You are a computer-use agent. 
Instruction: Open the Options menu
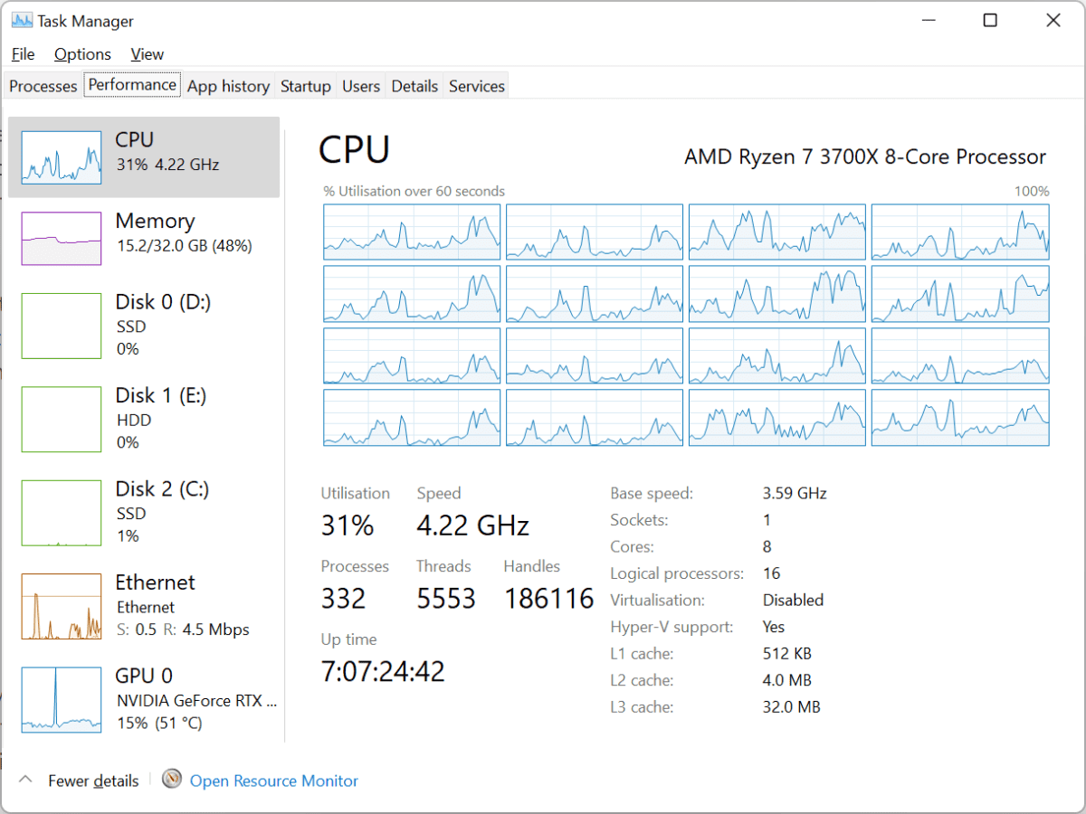coord(82,54)
